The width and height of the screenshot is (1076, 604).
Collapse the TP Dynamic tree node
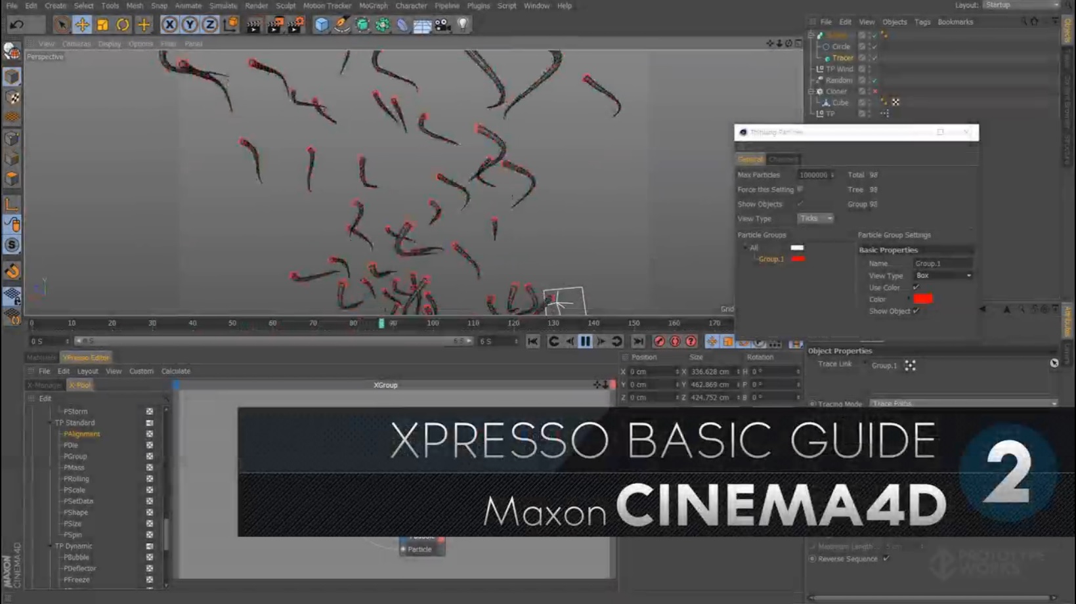coord(50,546)
